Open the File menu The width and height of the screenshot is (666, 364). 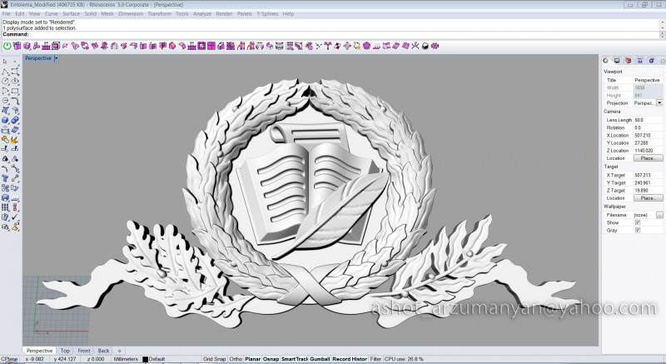pyautogui.click(x=7, y=13)
